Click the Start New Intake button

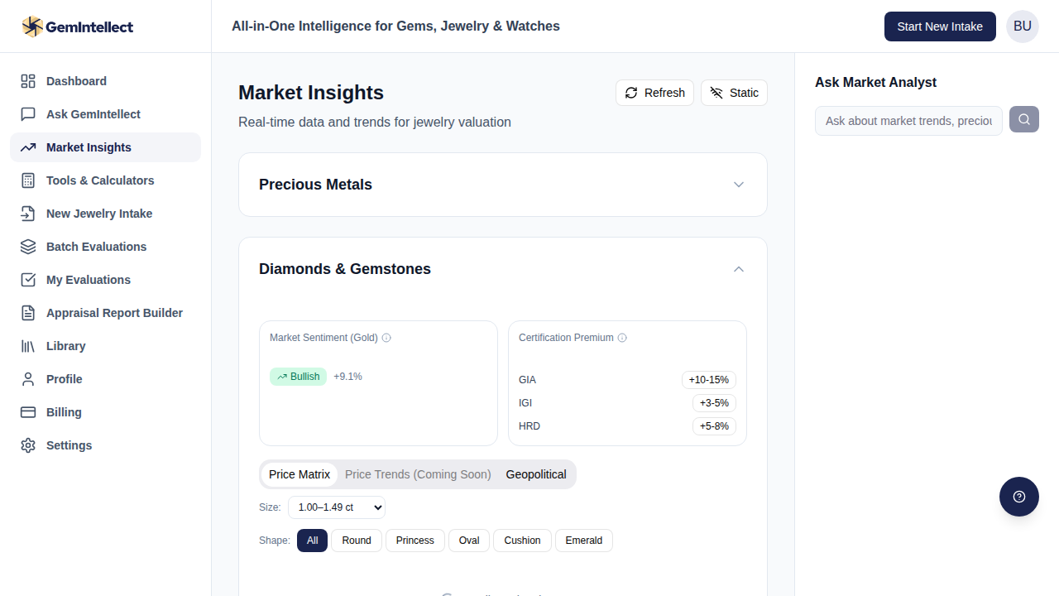tap(939, 26)
